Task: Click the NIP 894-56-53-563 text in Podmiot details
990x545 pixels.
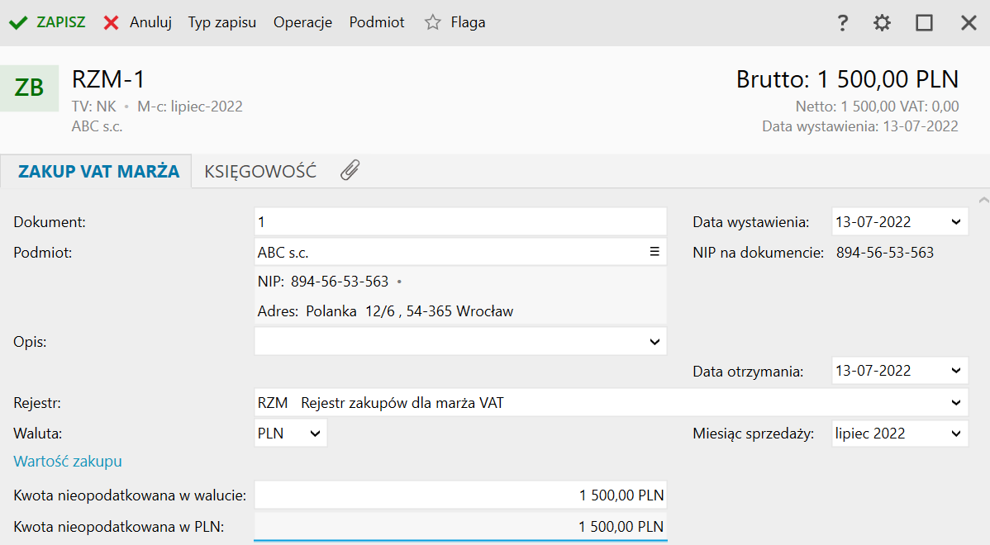Action: click(322, 282)
